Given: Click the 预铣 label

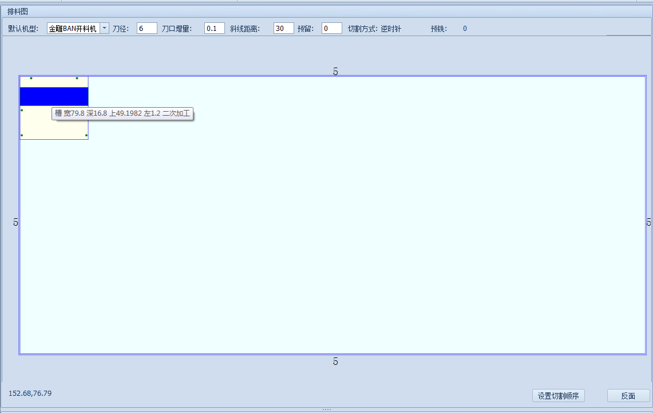Looking at the screenshot, I should pos(439,29).
